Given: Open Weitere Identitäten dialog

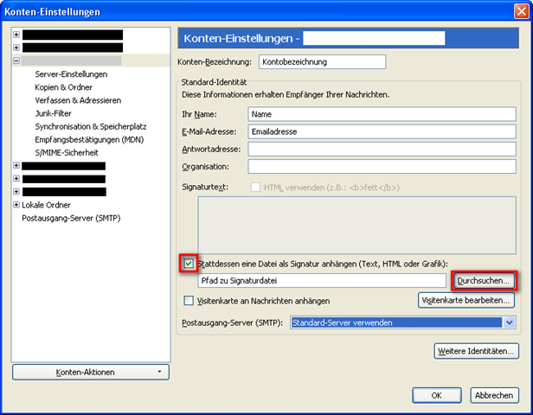Looking at the screenshot, I should 475,351.
